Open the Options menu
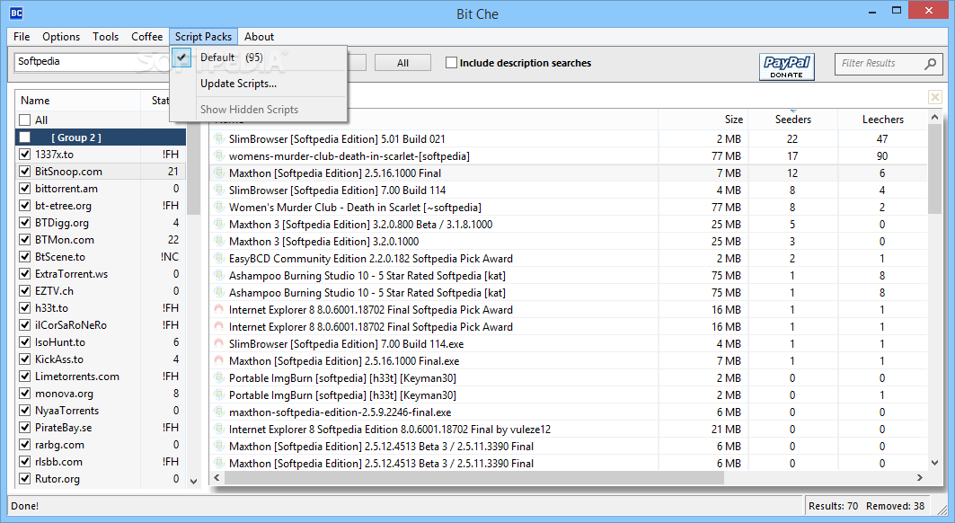Screen dimensions: 955x523 pyautogui.click(x=61, y=37)
